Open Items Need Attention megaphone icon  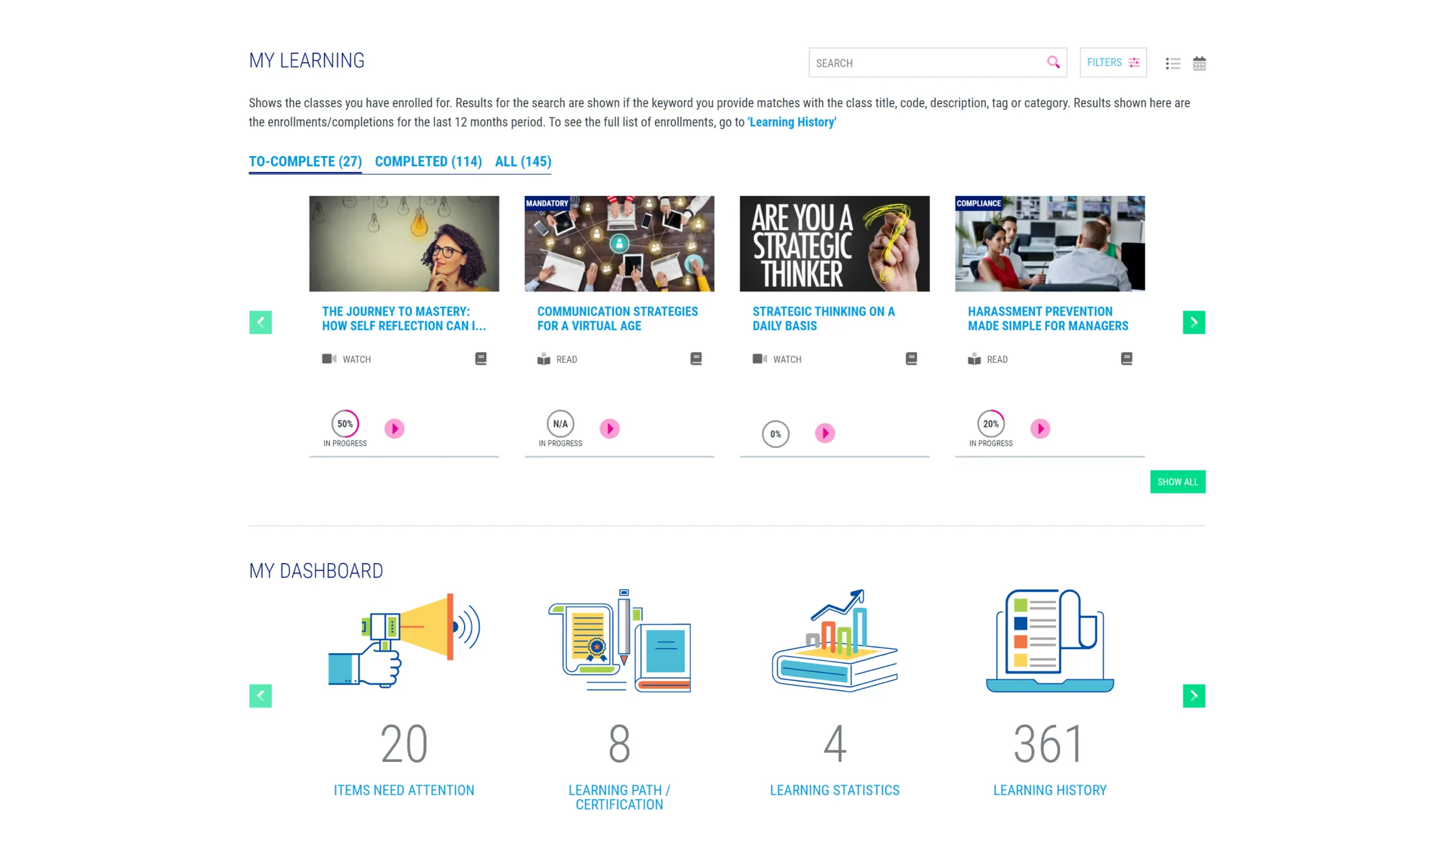click(404, 640)
